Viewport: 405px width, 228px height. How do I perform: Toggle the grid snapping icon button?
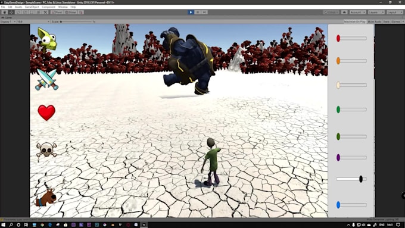tap(80, 12)
